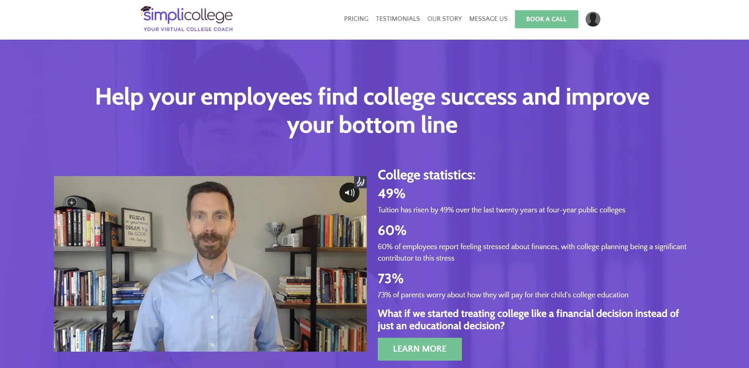Image resolution: width=749 pixels, height=368 pixels.
Task: Click the tuition has risen sentence
Action: (501, 210)
